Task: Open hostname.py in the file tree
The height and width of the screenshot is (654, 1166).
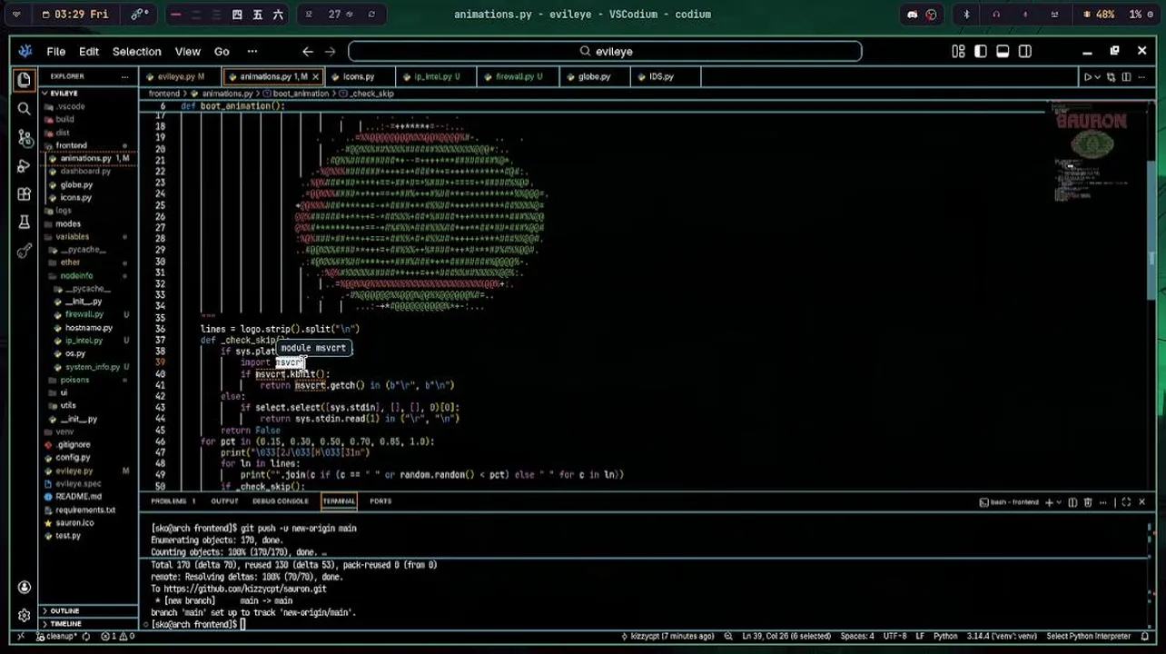Action: click(x=88, y=328)
